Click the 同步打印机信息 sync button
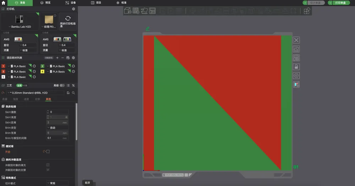The height and width of the screenshot is (186, 355). (68, 22)
